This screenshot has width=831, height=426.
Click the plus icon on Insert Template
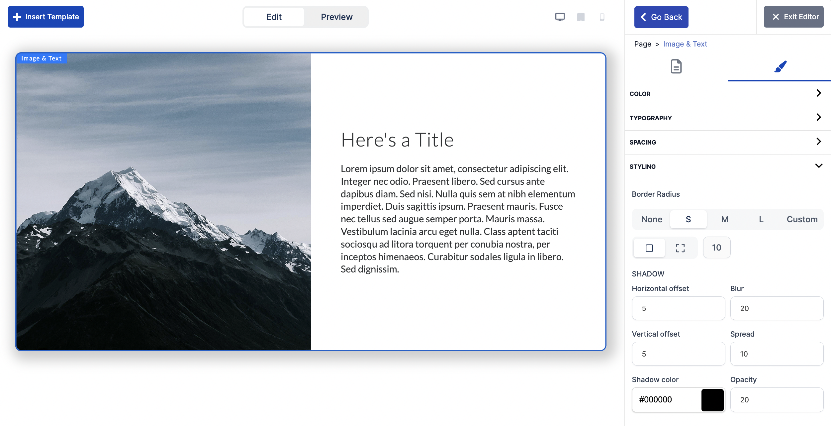coord(17,17)
